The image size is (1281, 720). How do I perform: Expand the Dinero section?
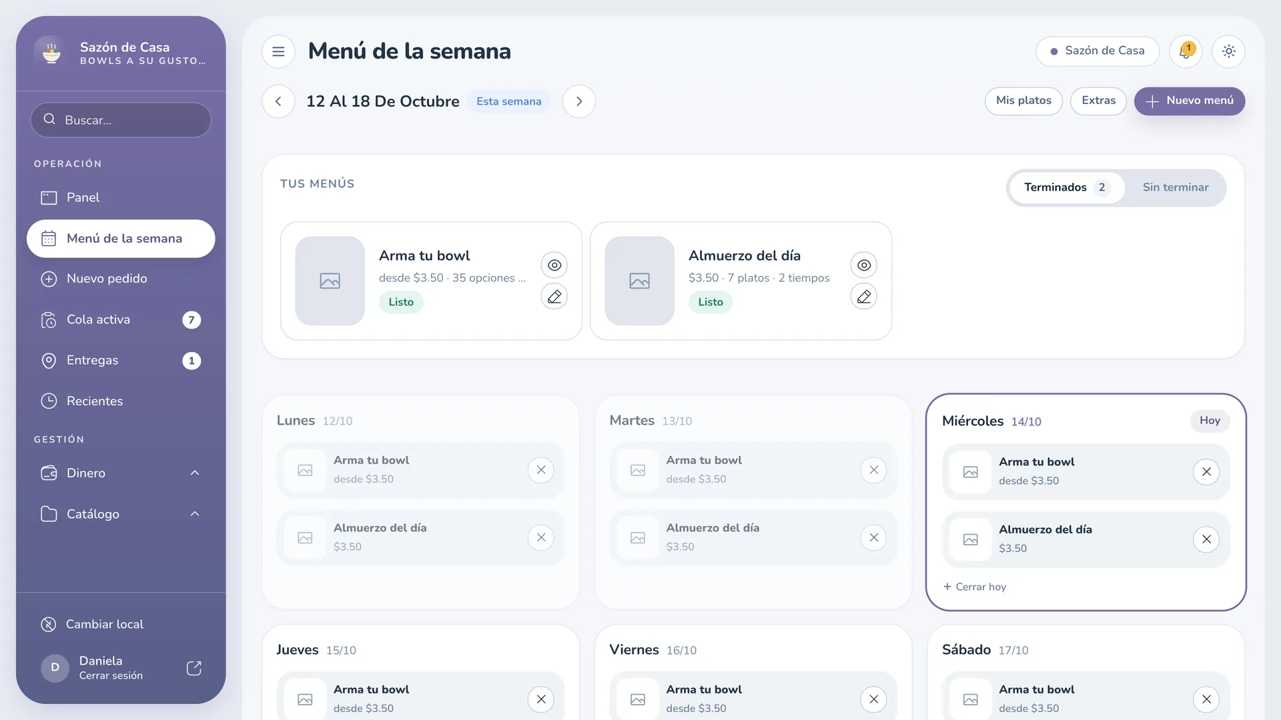tap(121, 473)
